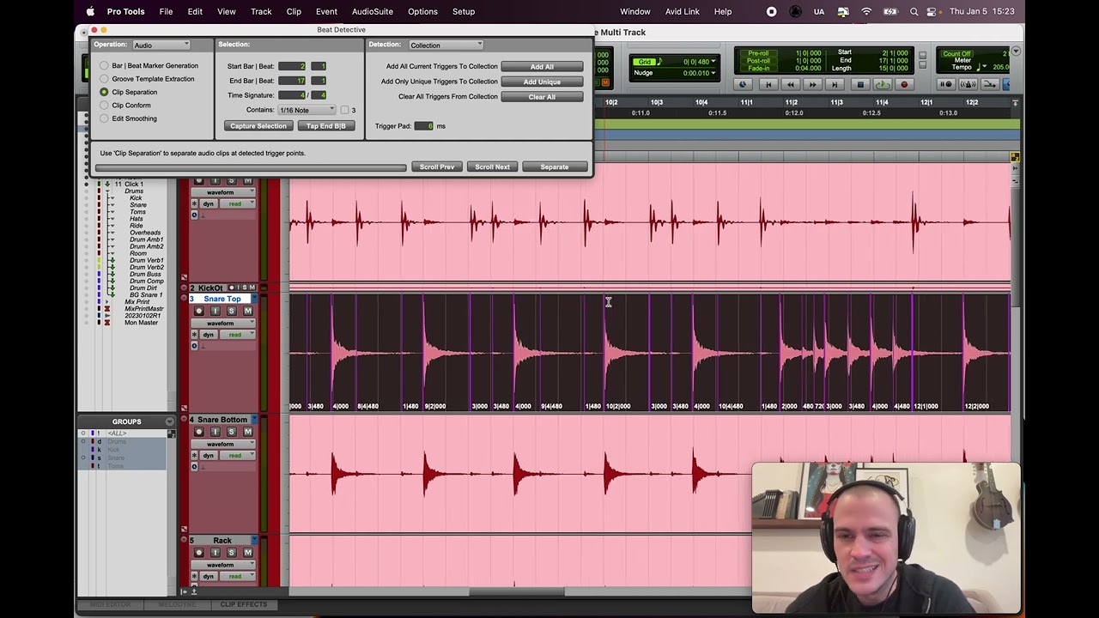Click the Stop transport button
The height and width of the screenshot is (618, 1099).
click(860, 84)
